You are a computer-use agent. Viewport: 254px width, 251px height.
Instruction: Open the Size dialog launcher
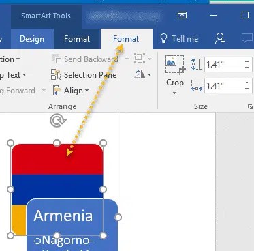click(250, 106)
